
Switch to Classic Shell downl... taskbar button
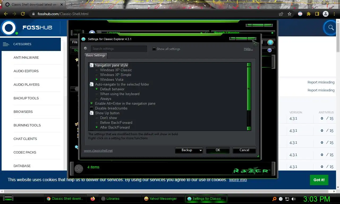pyautogui.click(x=65, y=198)
